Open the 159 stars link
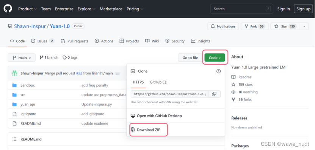315x150 pixels. tap(242, 85)
